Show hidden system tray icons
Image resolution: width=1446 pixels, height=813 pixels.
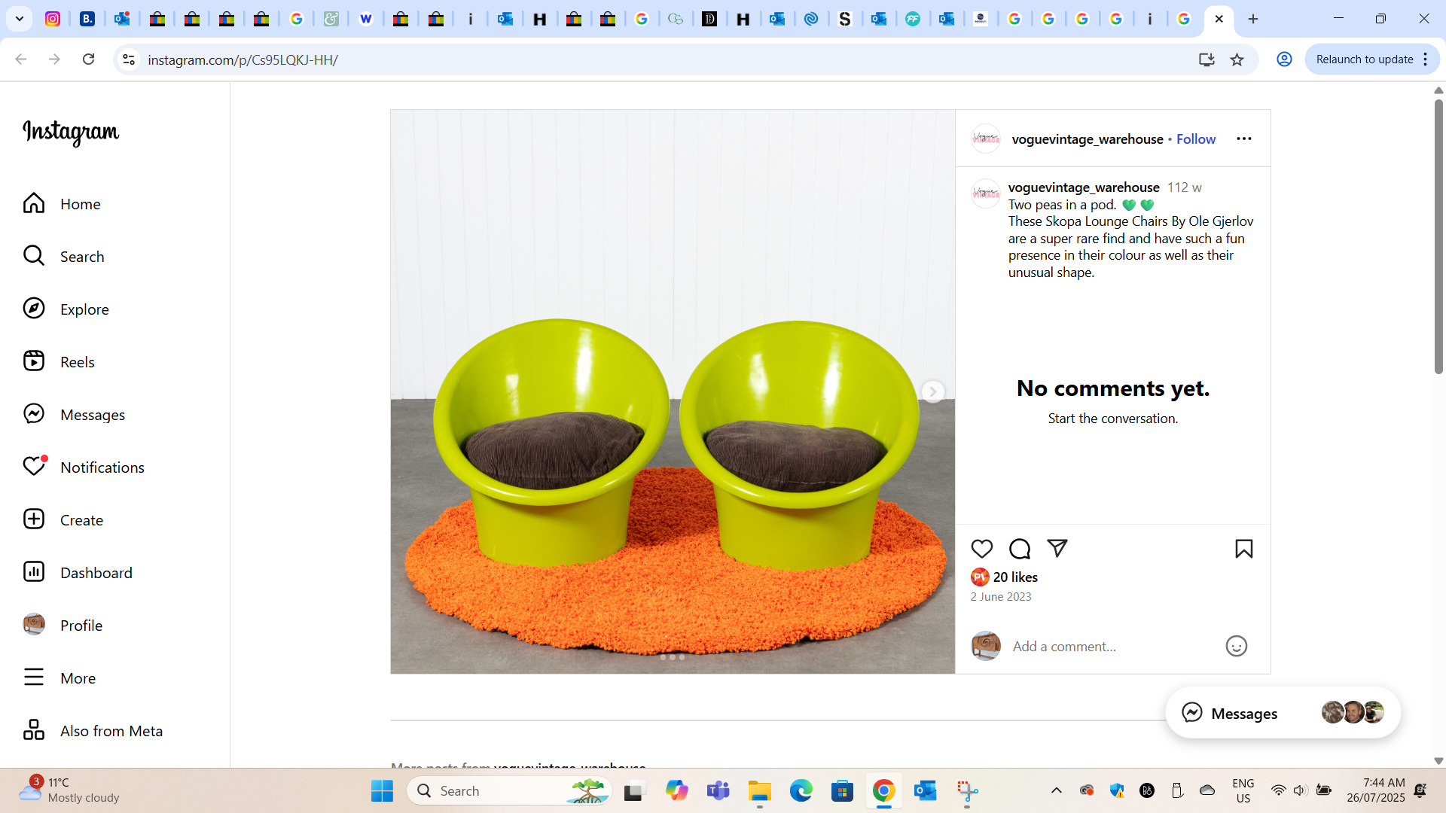[1057, 790]
